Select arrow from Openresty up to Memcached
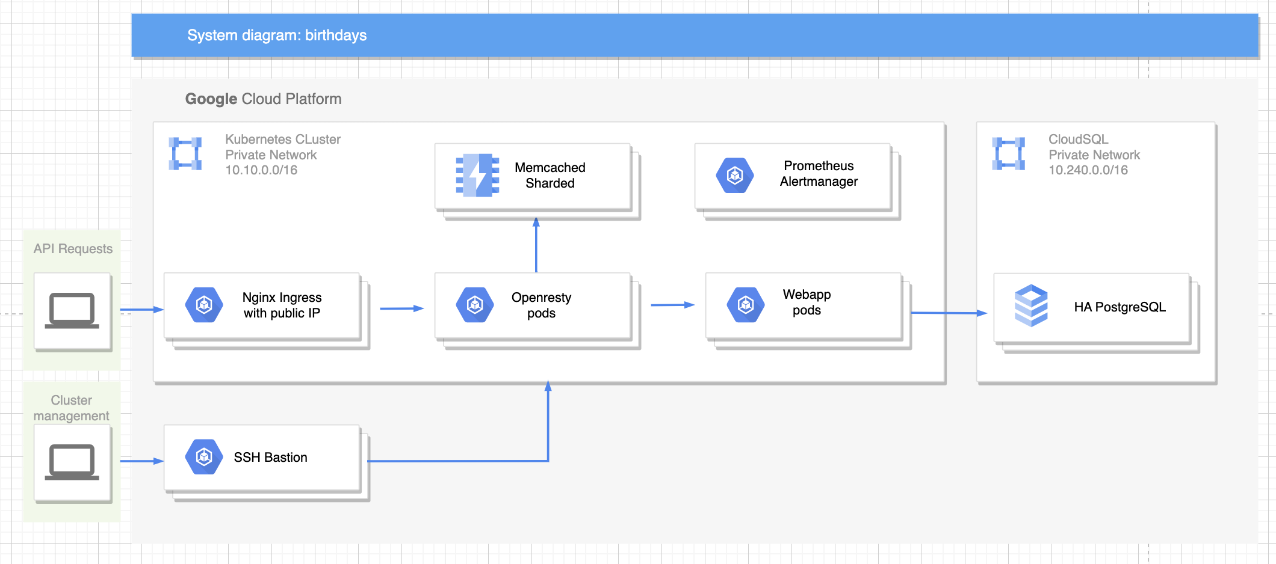 point(536,245)
